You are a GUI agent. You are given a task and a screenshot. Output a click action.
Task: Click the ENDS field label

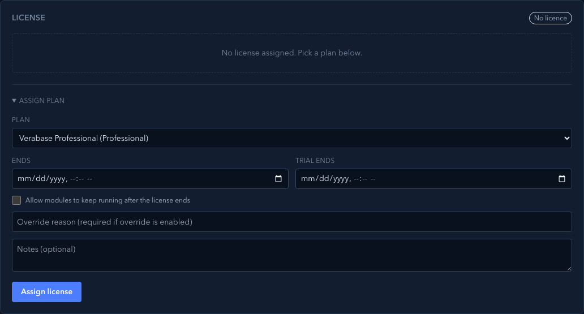(22, 161)
